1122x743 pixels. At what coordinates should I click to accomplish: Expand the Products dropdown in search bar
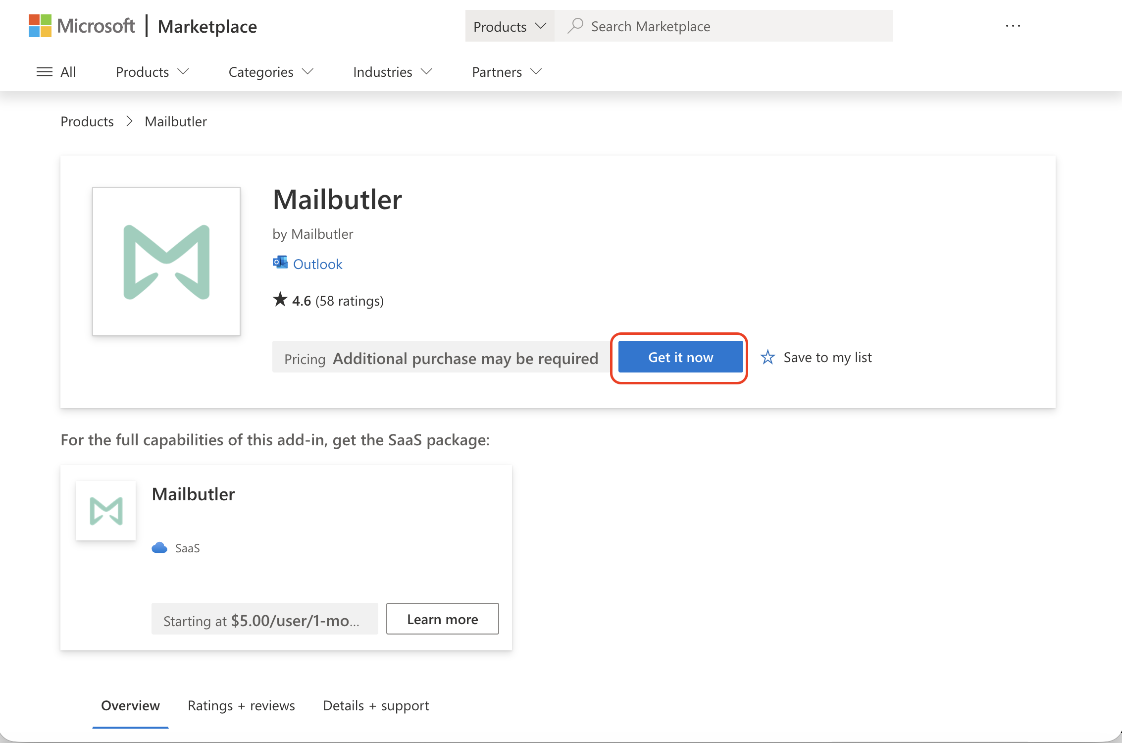click(510, 26)
